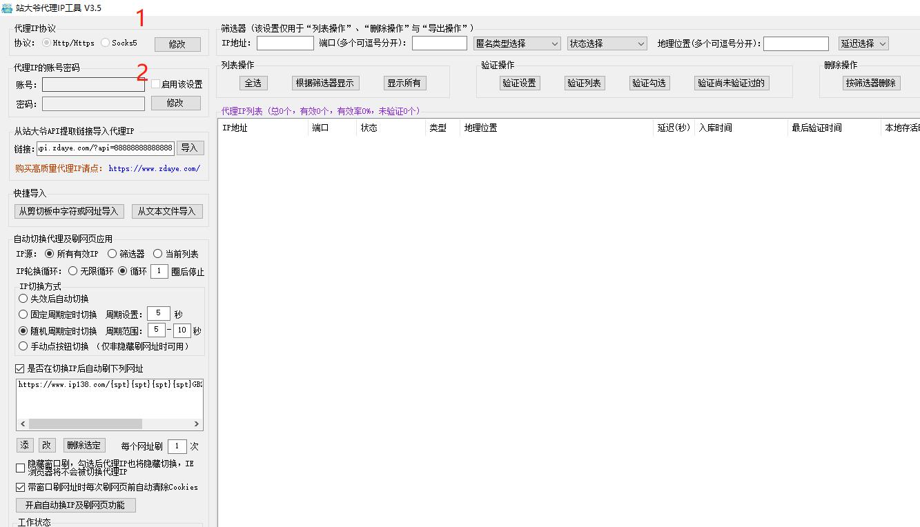The height and width of the screenshot is (527, 920).
Task: Click the IP地址 filter input field
Action: click(285, 43)
